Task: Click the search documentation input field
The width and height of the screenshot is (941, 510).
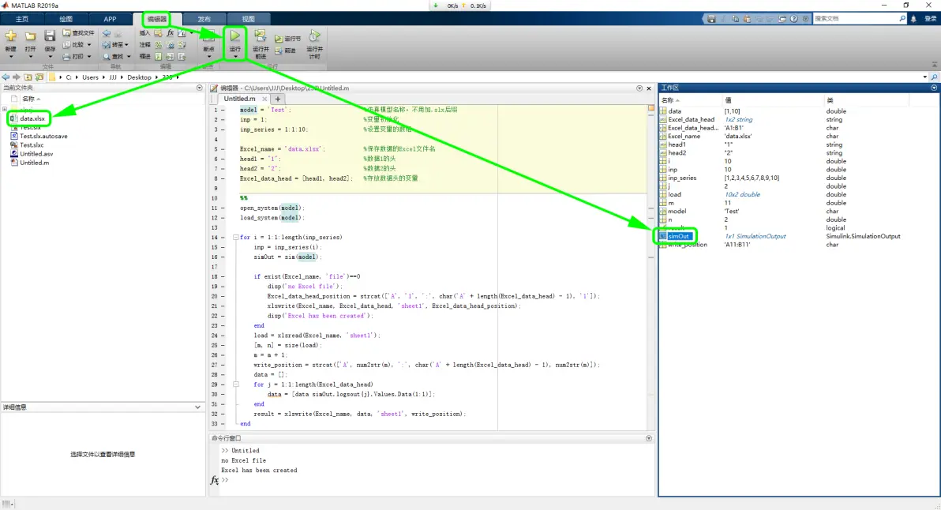Action: 856,19
